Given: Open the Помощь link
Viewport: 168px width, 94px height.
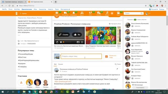Looking at the screenshot, I should [161, 9].
